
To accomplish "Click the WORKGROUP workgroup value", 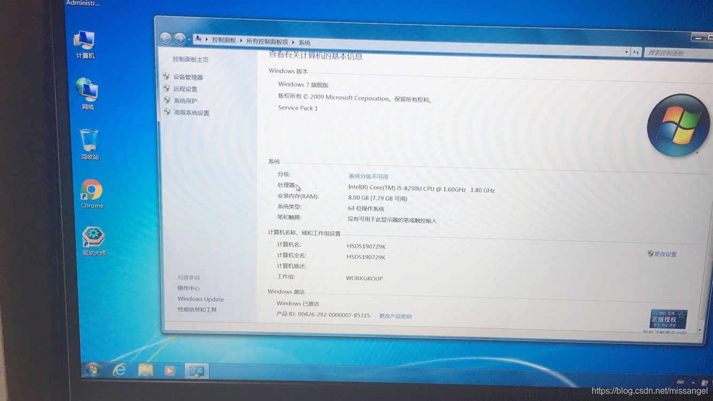I will tap(364, 278).
